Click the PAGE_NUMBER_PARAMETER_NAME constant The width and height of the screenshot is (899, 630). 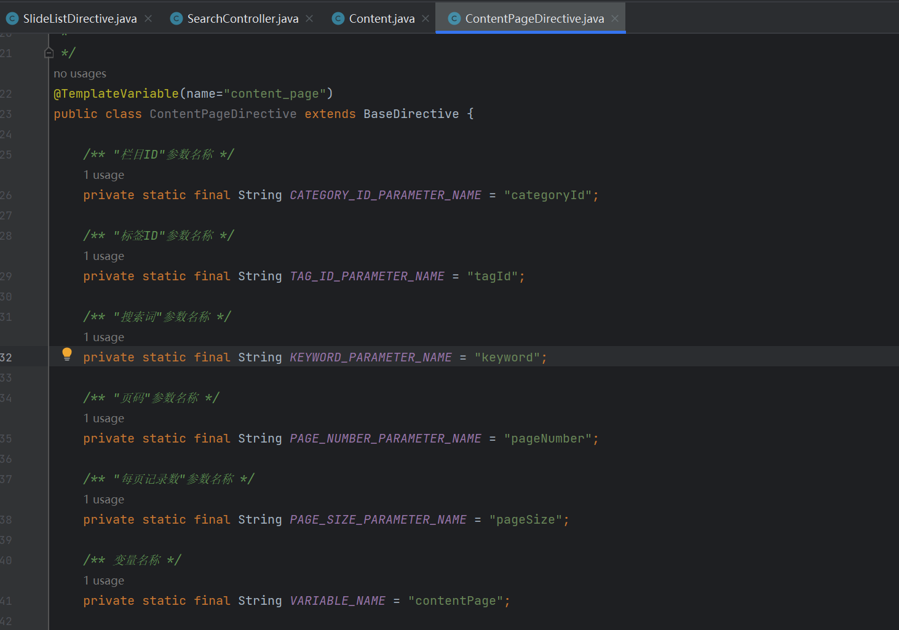point(386,438)
